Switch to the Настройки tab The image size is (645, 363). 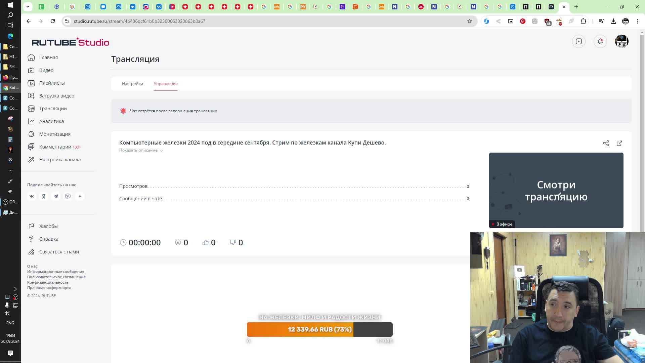132,84
